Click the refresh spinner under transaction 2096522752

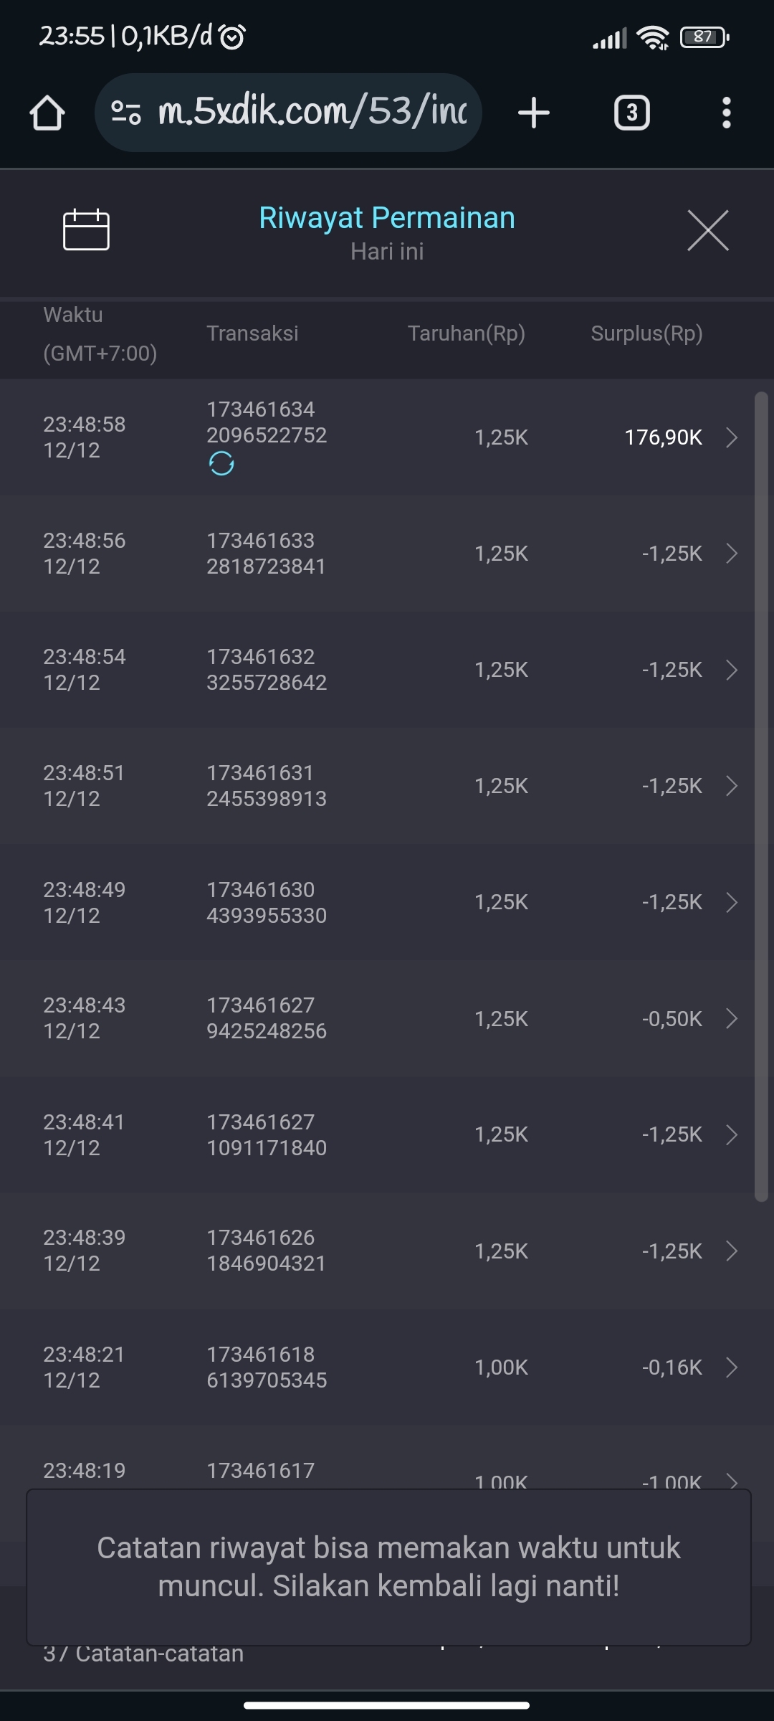(x=221, y=464)
